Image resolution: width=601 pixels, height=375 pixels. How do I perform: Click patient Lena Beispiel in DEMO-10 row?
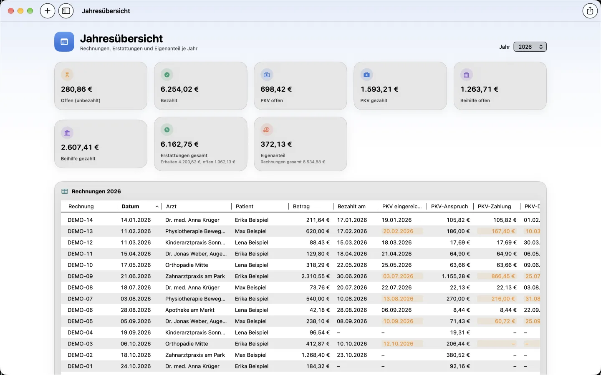tap(252, 265)
